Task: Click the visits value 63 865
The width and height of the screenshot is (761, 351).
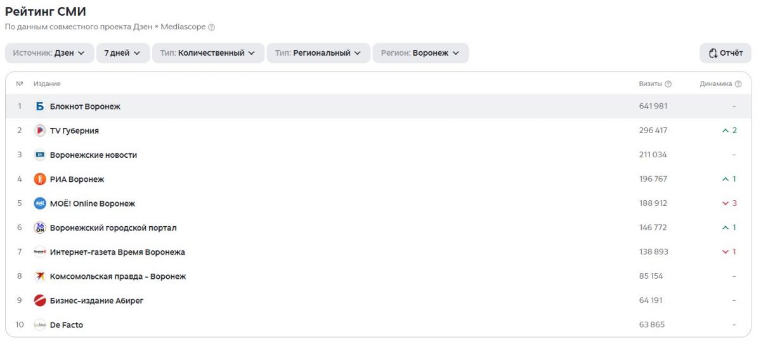Action: [x=652, y=325]
